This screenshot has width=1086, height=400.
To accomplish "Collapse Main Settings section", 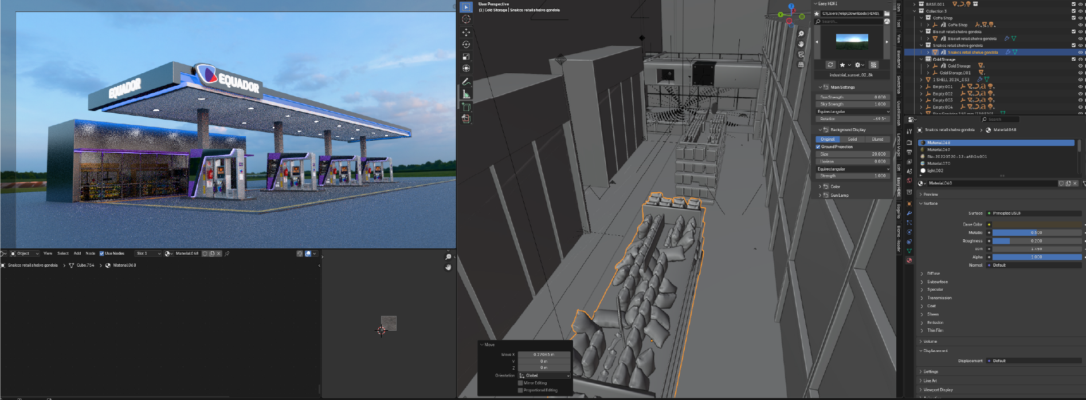I will [820, 87].
